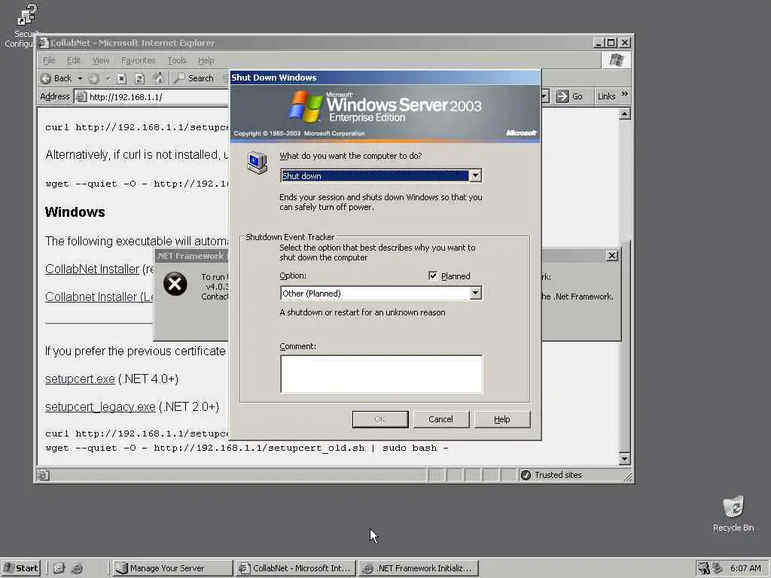
Task: Click the 6:07 AM clock
Action: tap(745, 568)
